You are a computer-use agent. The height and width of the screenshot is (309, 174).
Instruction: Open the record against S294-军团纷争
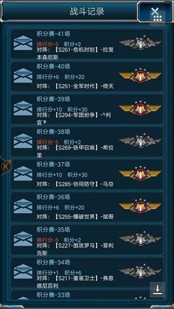pos(87,109)
